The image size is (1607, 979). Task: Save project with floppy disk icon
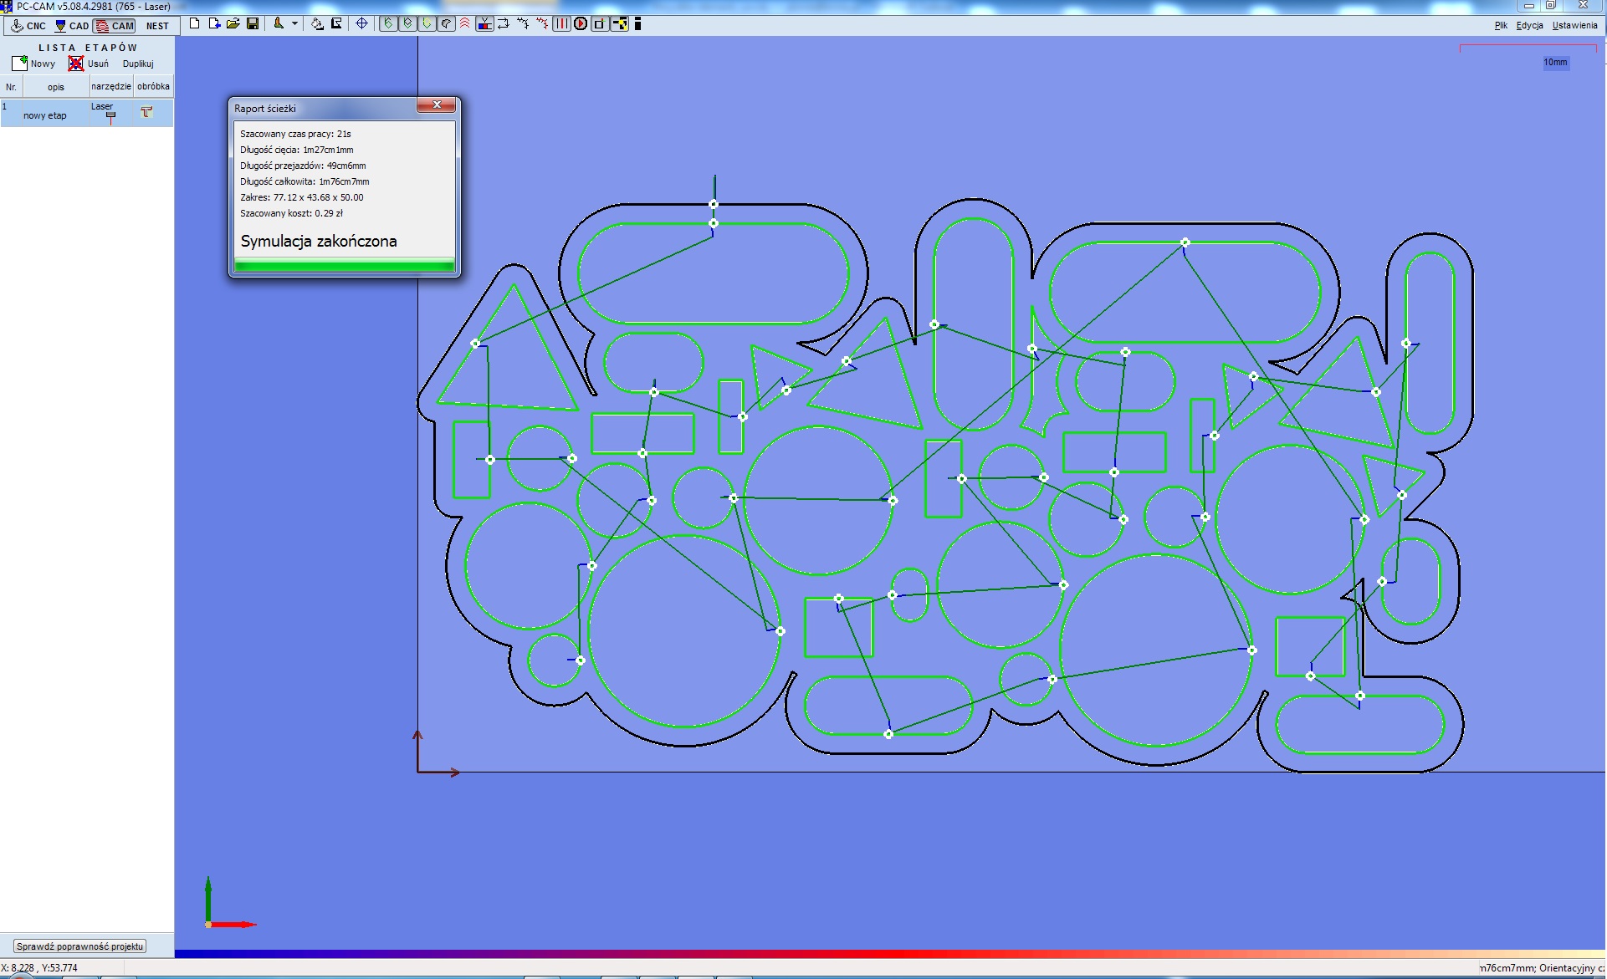[253, 24]
